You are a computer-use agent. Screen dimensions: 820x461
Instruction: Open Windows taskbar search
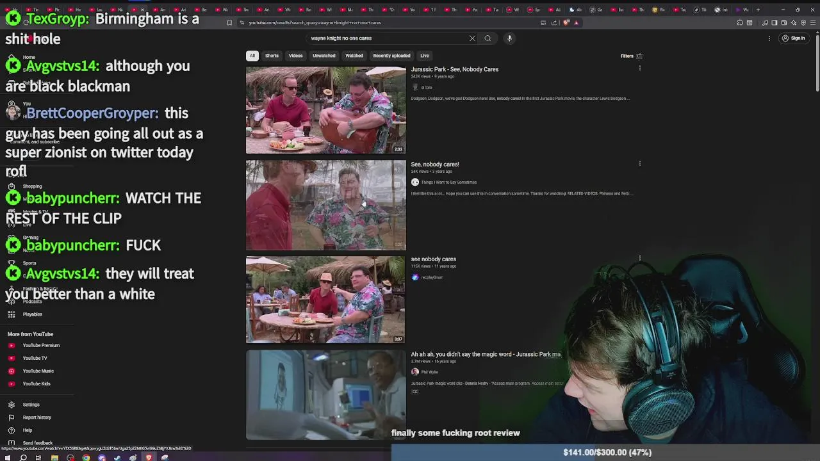[x=23, y=457]
